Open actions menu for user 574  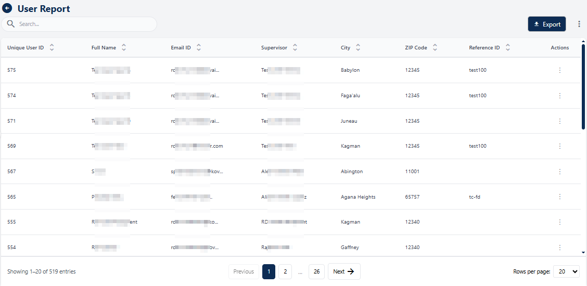(x=559, y=96)
